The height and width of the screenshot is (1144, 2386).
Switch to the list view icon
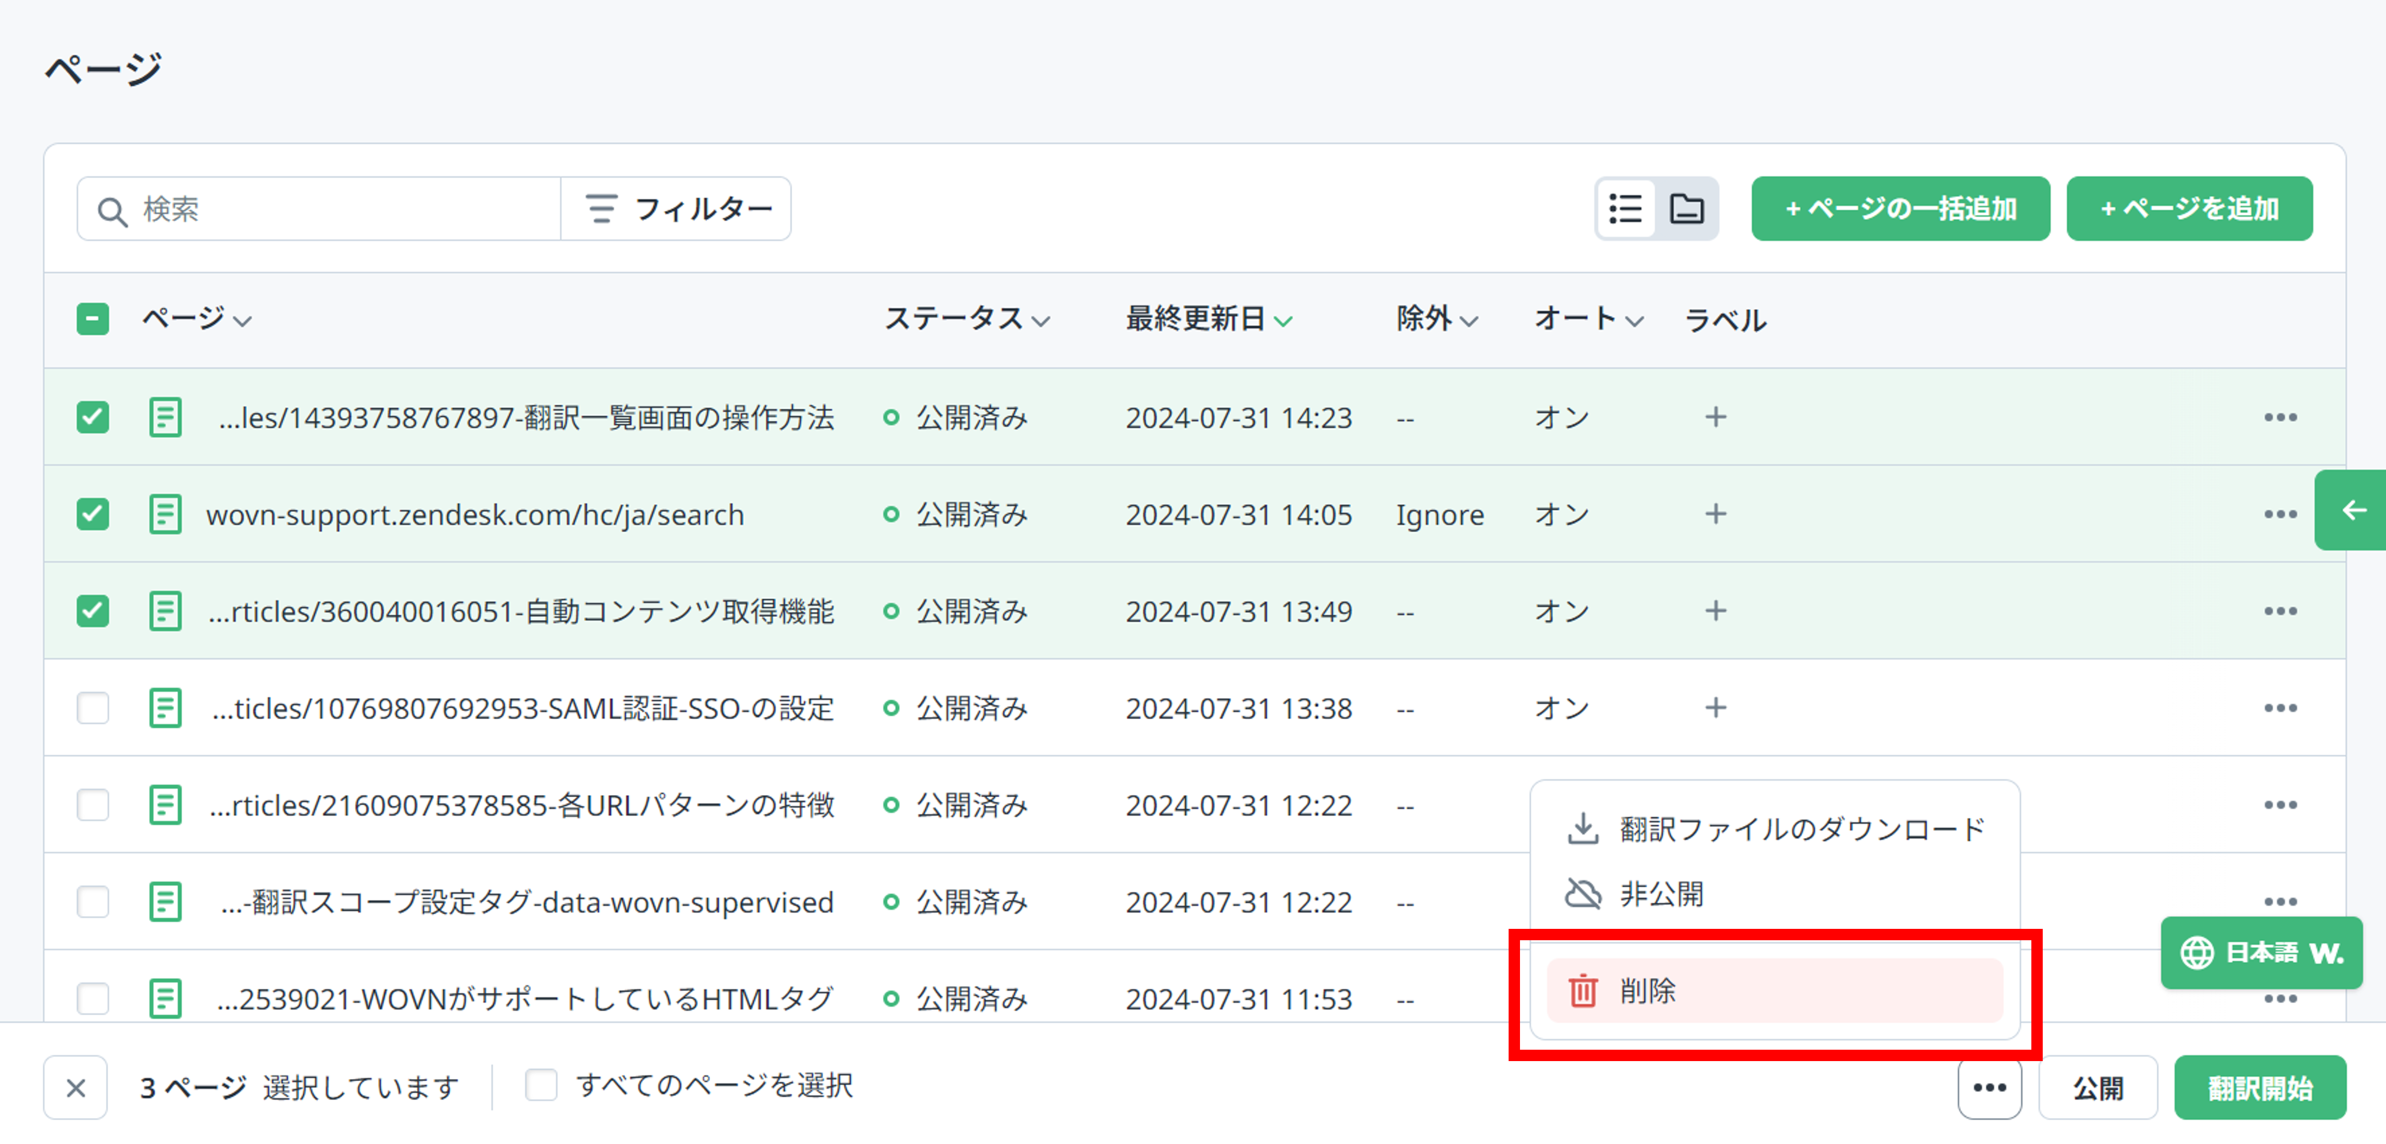[1626, 208]
